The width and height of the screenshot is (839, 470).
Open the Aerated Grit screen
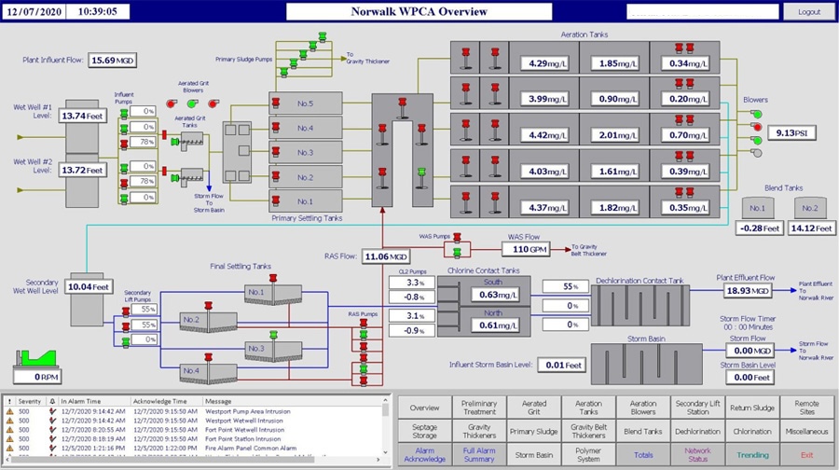(x=534, y=408)
